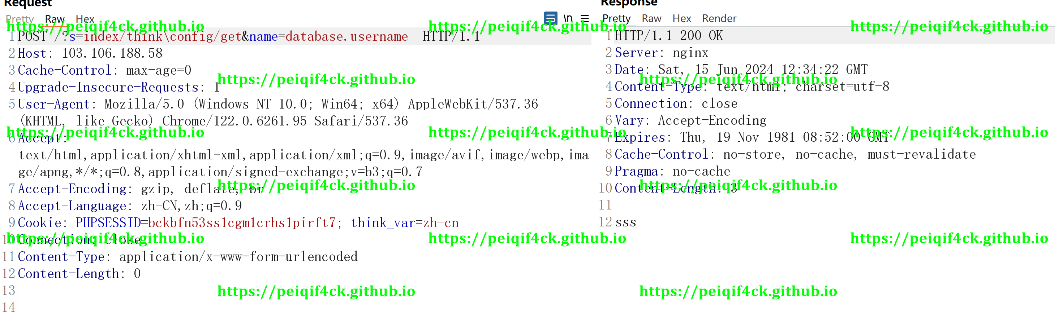Image resolution: width=1055 pixels, height=318 pixels.
Task: Open the Response Render tab
Action: [719, 18]
